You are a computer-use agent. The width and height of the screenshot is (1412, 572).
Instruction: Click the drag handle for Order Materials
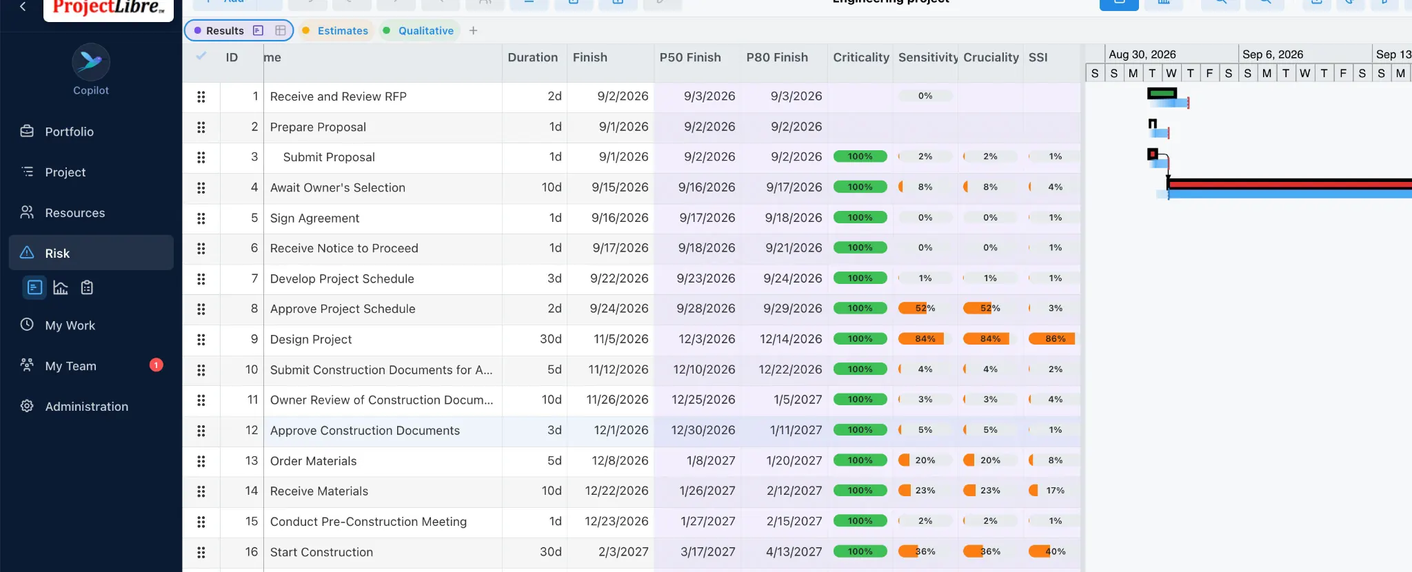click(201, 461)
